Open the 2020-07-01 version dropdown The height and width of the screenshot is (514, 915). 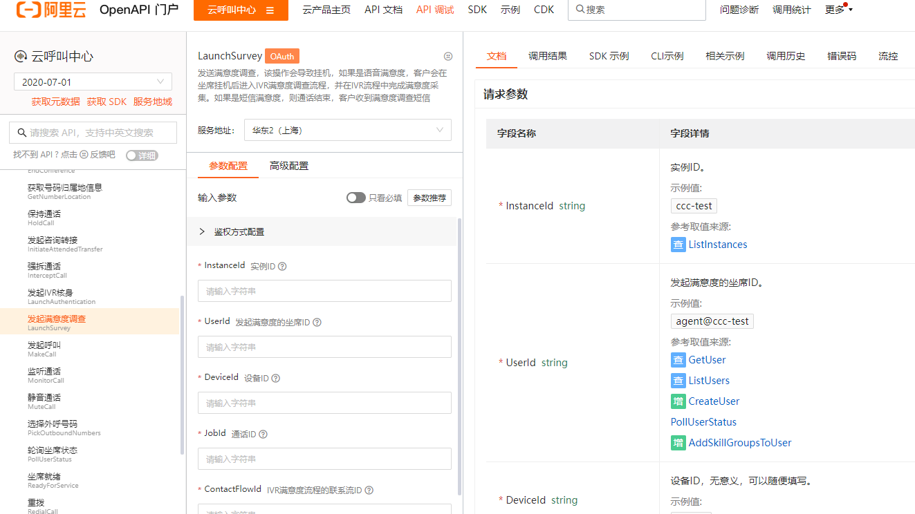pyautogui.click(x=93, y=82)
